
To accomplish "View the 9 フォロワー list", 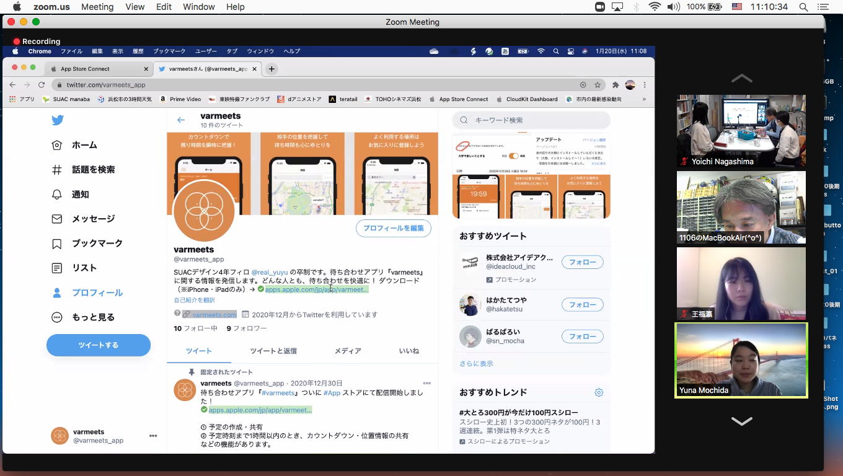I will click(x=247, y=328).
